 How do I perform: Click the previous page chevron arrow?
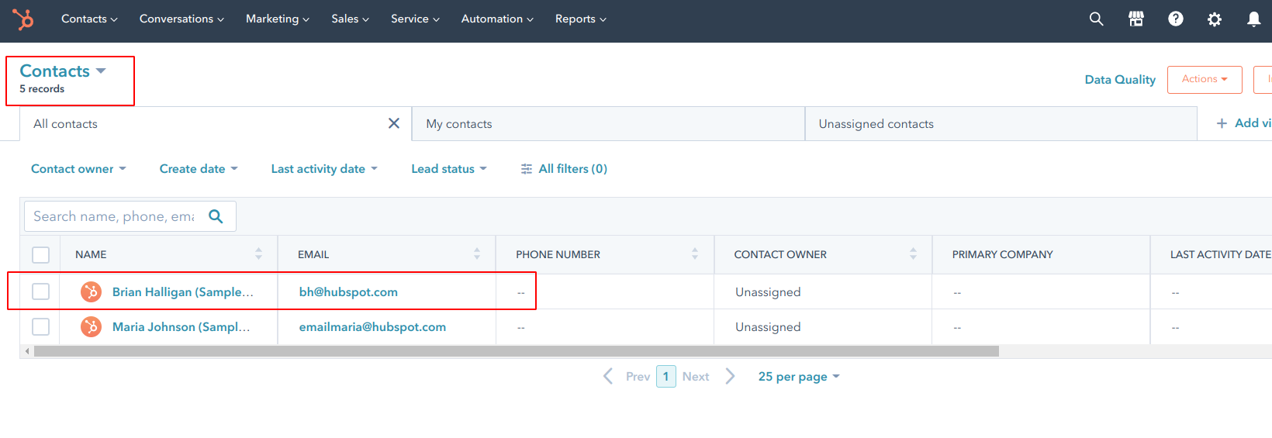[x=608, y=376]
